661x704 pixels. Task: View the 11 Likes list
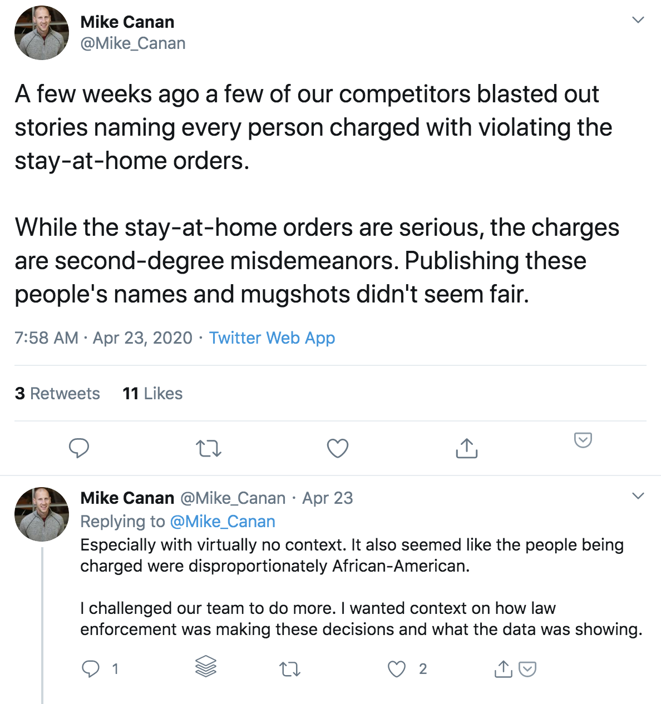tap(152, 394)
